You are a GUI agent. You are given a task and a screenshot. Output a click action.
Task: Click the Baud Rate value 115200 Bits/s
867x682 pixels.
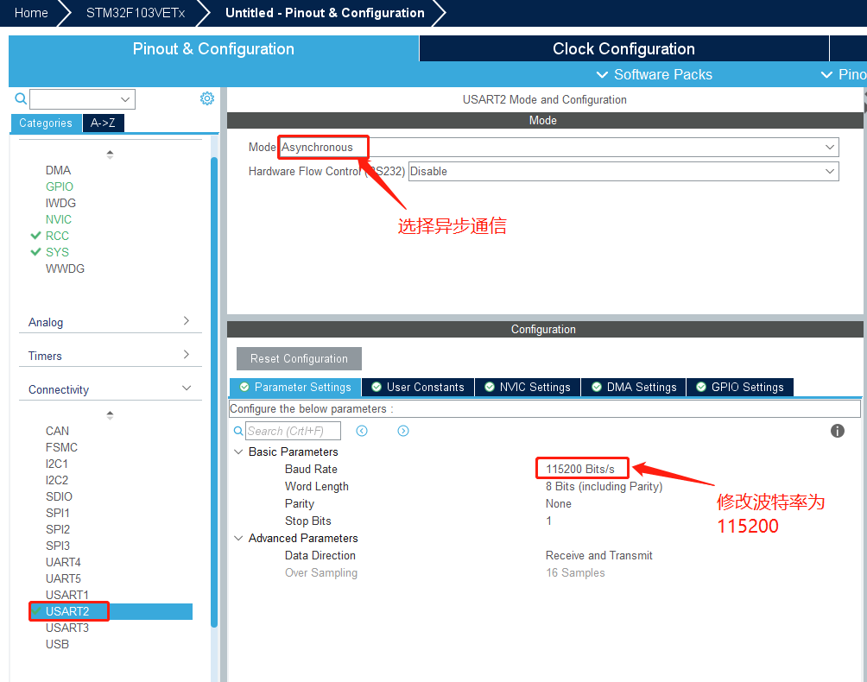coord(580,470)
